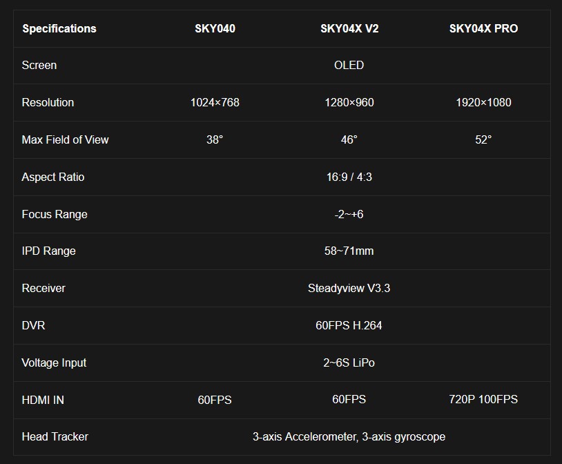Click the Max Field of View label
The height and width of the screenshot is (464, 562).
pos(65,139)
